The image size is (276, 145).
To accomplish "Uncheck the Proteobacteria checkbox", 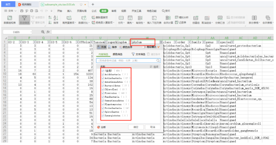I will point(103,108).
